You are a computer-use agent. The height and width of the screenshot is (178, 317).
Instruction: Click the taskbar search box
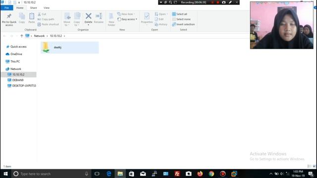click(x=51, y=174)
